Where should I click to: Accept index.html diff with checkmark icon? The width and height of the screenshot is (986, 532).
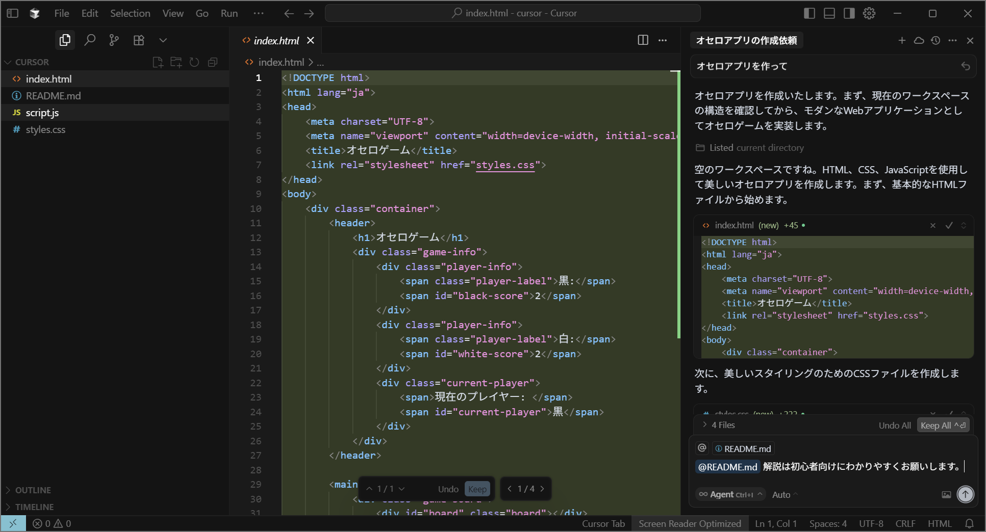[949, 225]
